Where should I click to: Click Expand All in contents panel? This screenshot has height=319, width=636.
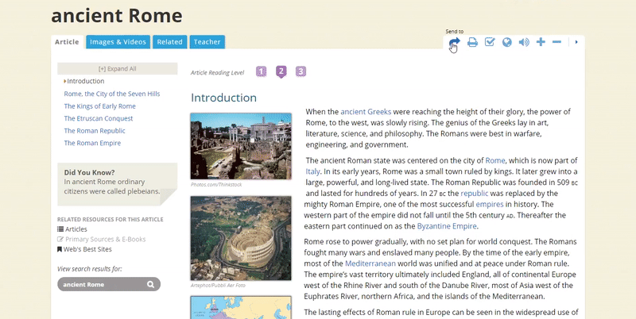(117, 69)
